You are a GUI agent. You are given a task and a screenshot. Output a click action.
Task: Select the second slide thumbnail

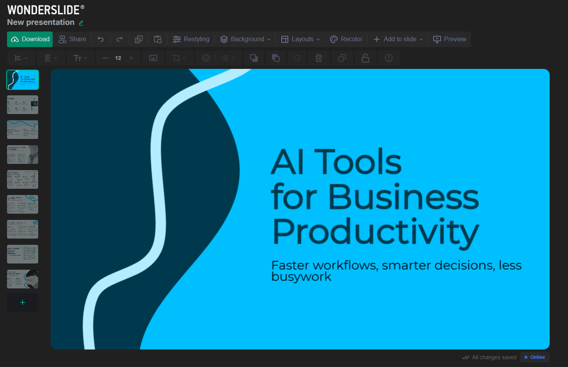(23, 105)
